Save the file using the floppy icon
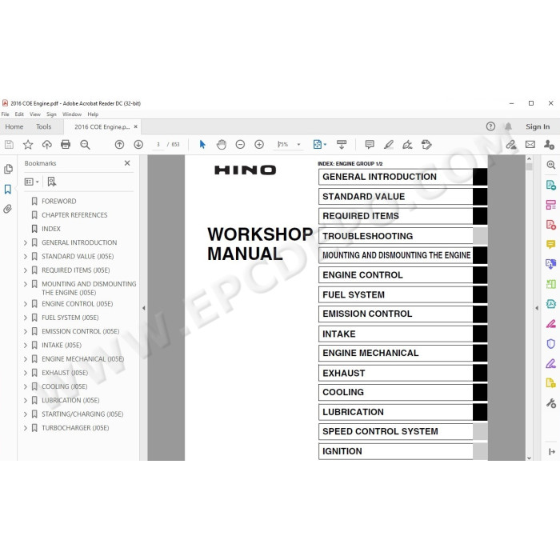 (9, 145)
